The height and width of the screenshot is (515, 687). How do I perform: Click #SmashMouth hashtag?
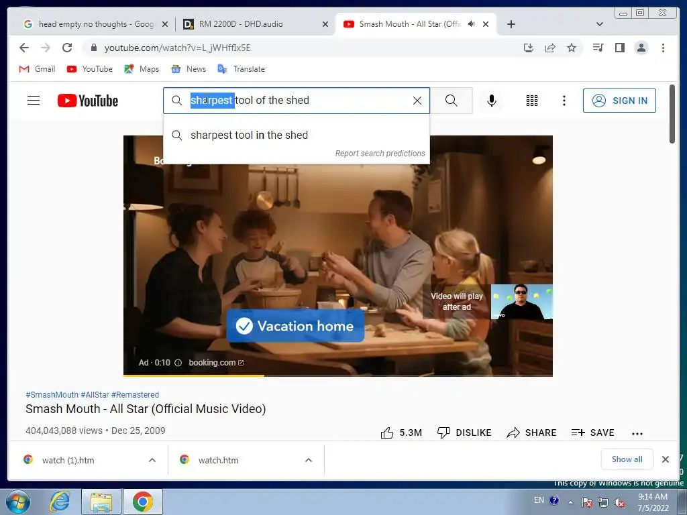[52, 394]
